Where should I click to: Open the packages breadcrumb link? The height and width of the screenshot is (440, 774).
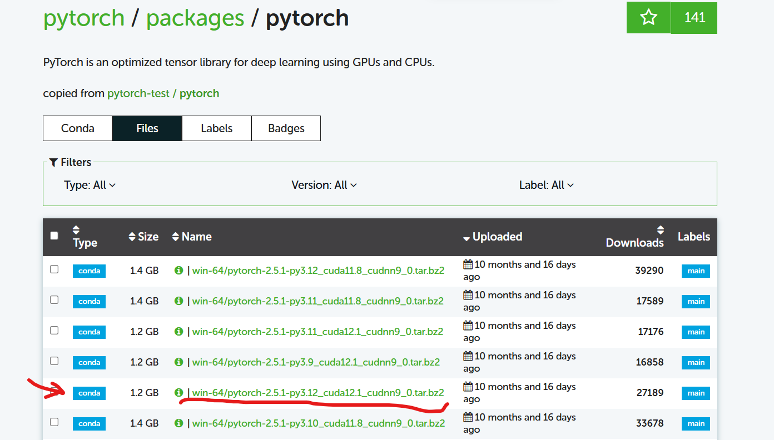[x=195, y=18]
